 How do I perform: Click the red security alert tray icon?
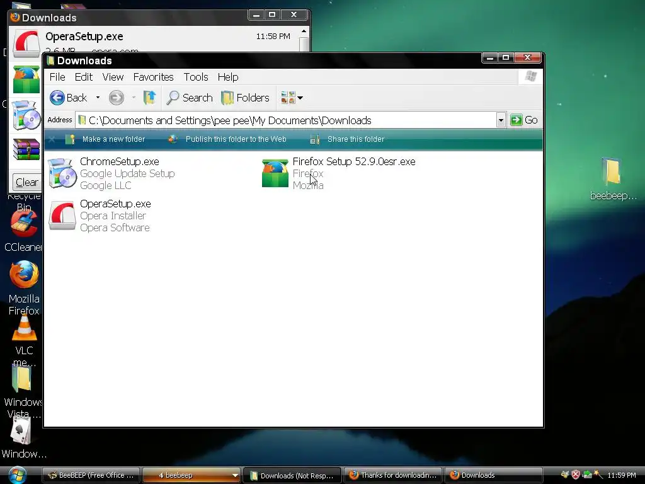pyautogui.click(x=576, y=475)
